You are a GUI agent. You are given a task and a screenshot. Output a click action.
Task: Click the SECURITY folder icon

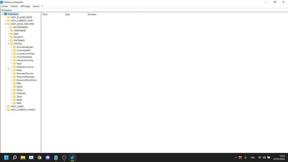[11, 37]
